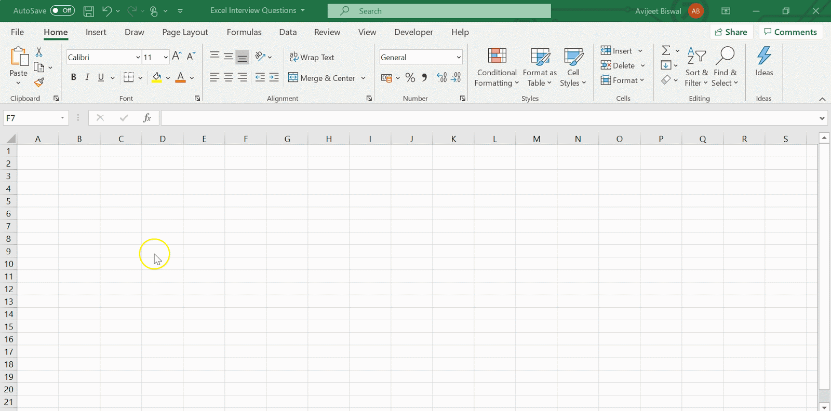This screenshot has width=831, height=411.
Task: Click the Share button
Action: click(731, 32)
